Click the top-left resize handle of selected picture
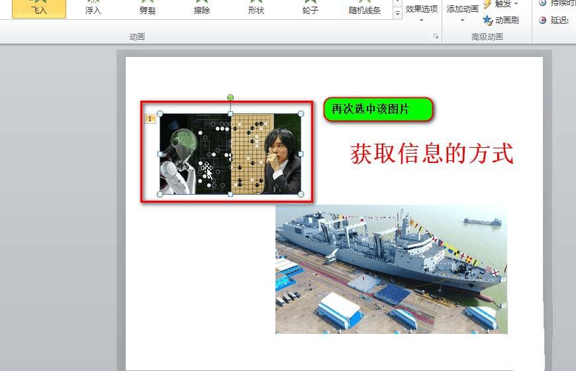The width and height of the screenshot is (576, 371). [160, 113]
